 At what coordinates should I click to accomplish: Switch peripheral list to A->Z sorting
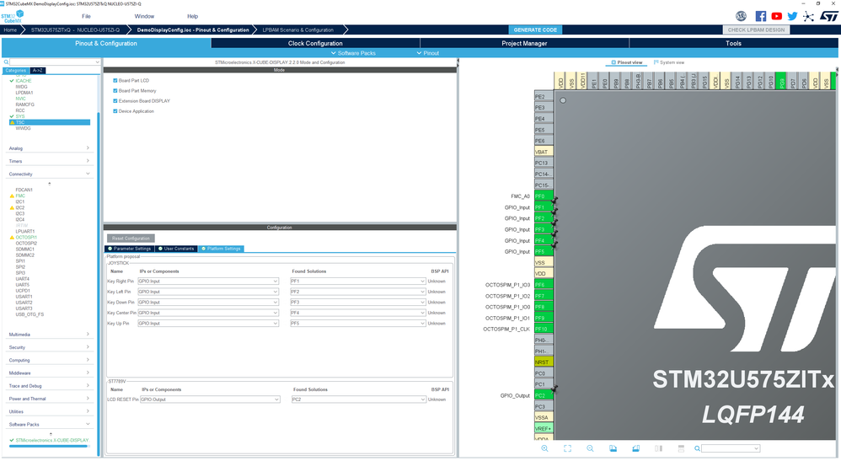38,70
